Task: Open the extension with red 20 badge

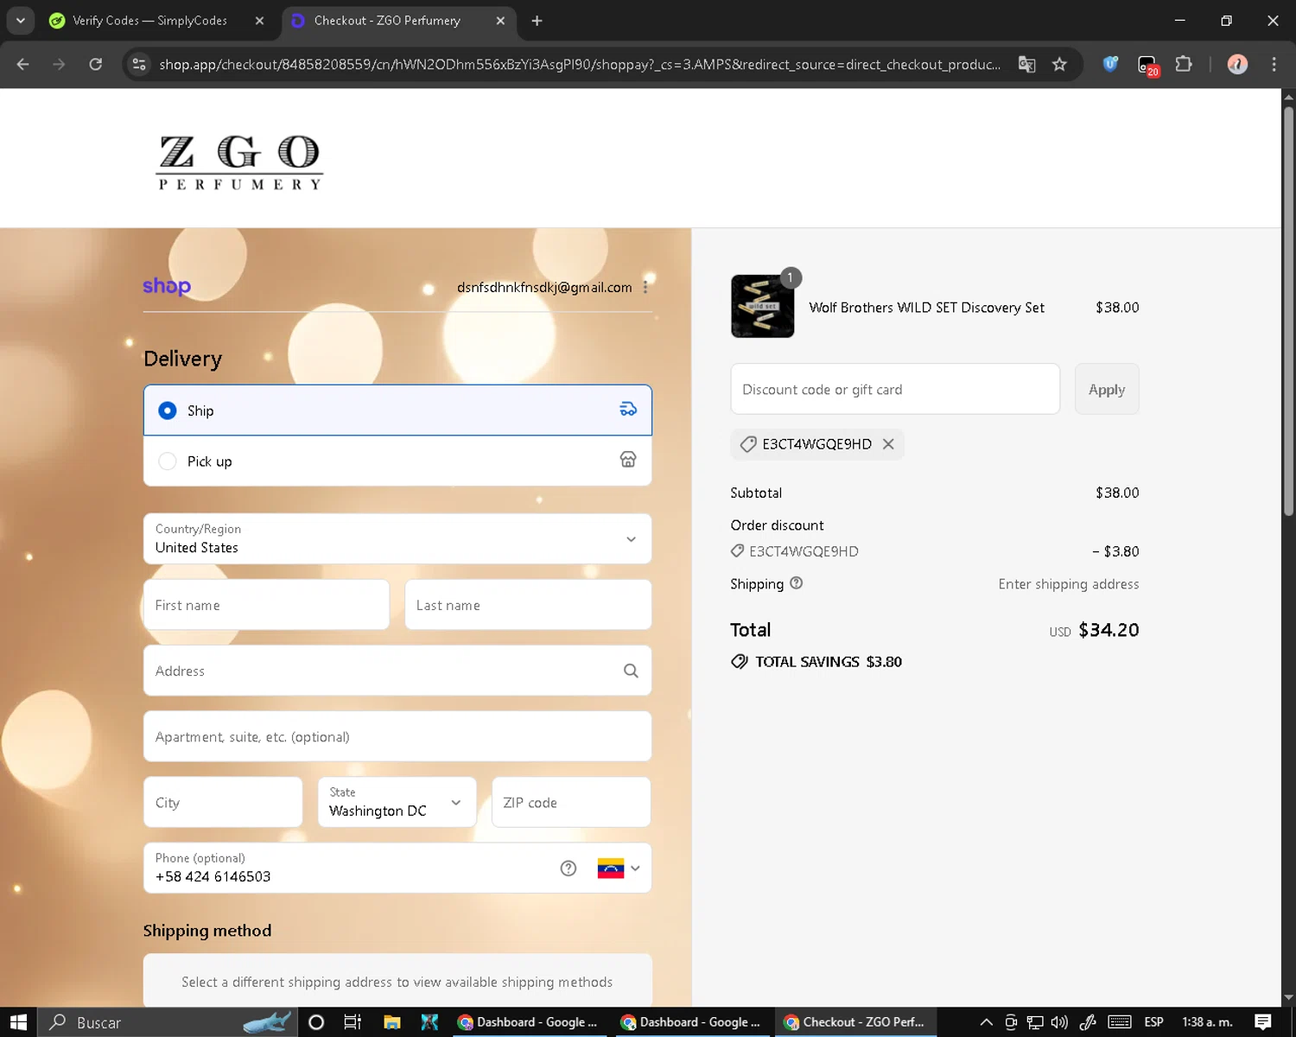Action: click(1147, 65)
